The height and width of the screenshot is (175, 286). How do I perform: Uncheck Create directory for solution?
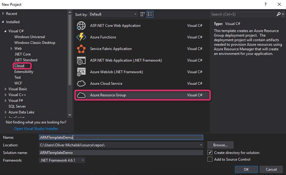click(x=210, y=153)
